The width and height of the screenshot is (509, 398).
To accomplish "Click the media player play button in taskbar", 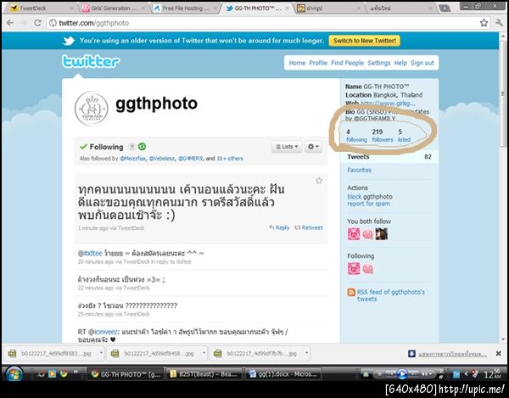I will pyautogui.click(x=402, y=374).
